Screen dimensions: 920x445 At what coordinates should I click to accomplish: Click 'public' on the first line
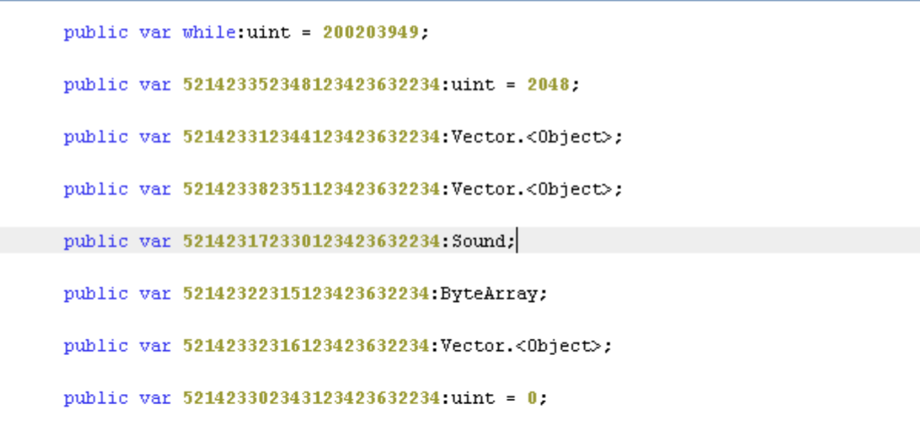95,32
